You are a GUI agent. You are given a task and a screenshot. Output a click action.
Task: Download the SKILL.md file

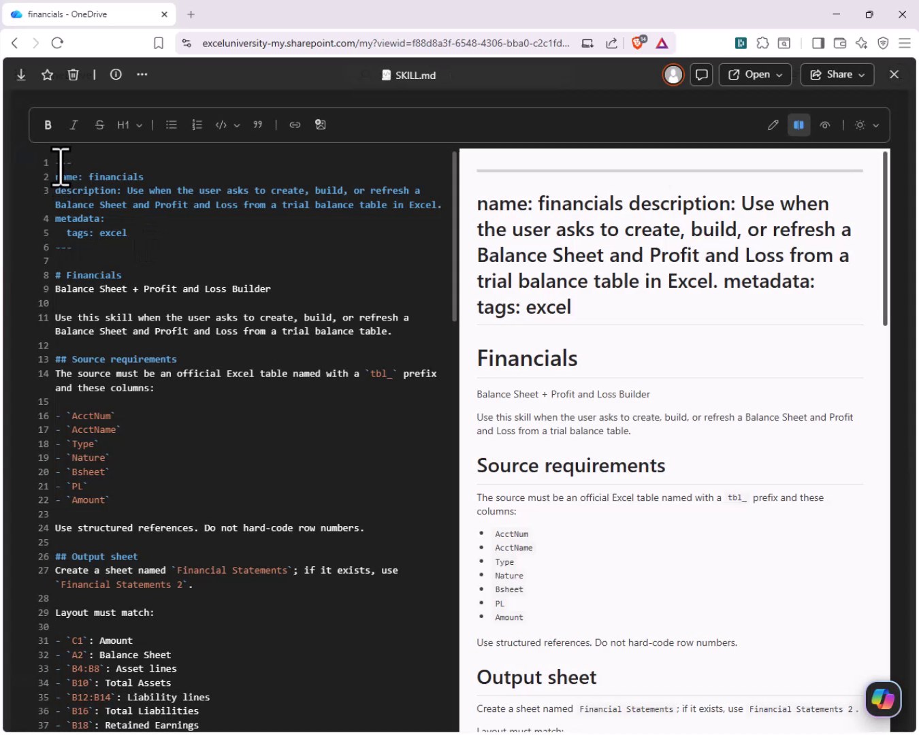21,75
